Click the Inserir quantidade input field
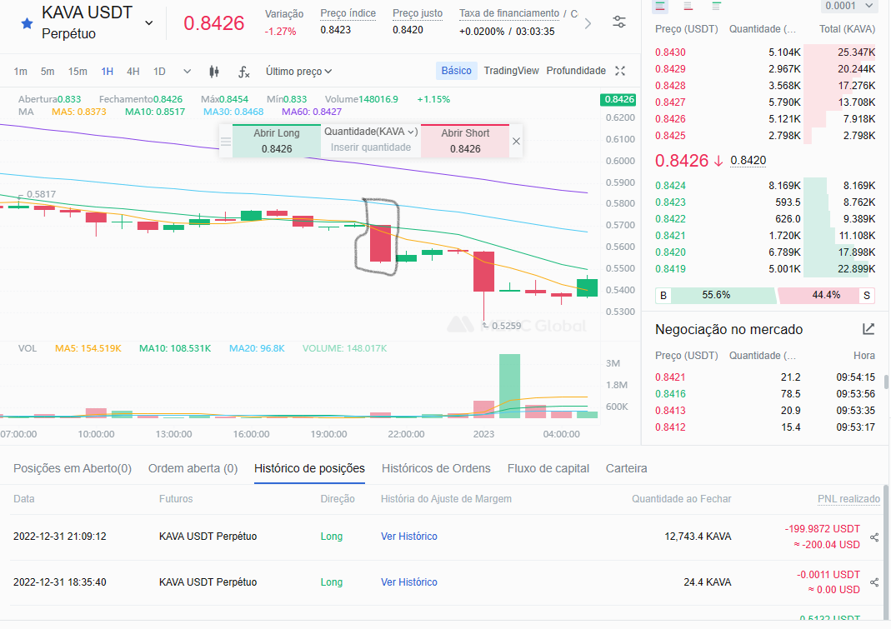 click(x=371, y=147)
